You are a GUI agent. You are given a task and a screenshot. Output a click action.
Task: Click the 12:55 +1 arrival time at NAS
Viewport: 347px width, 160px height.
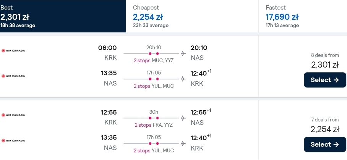coord(201,112)
